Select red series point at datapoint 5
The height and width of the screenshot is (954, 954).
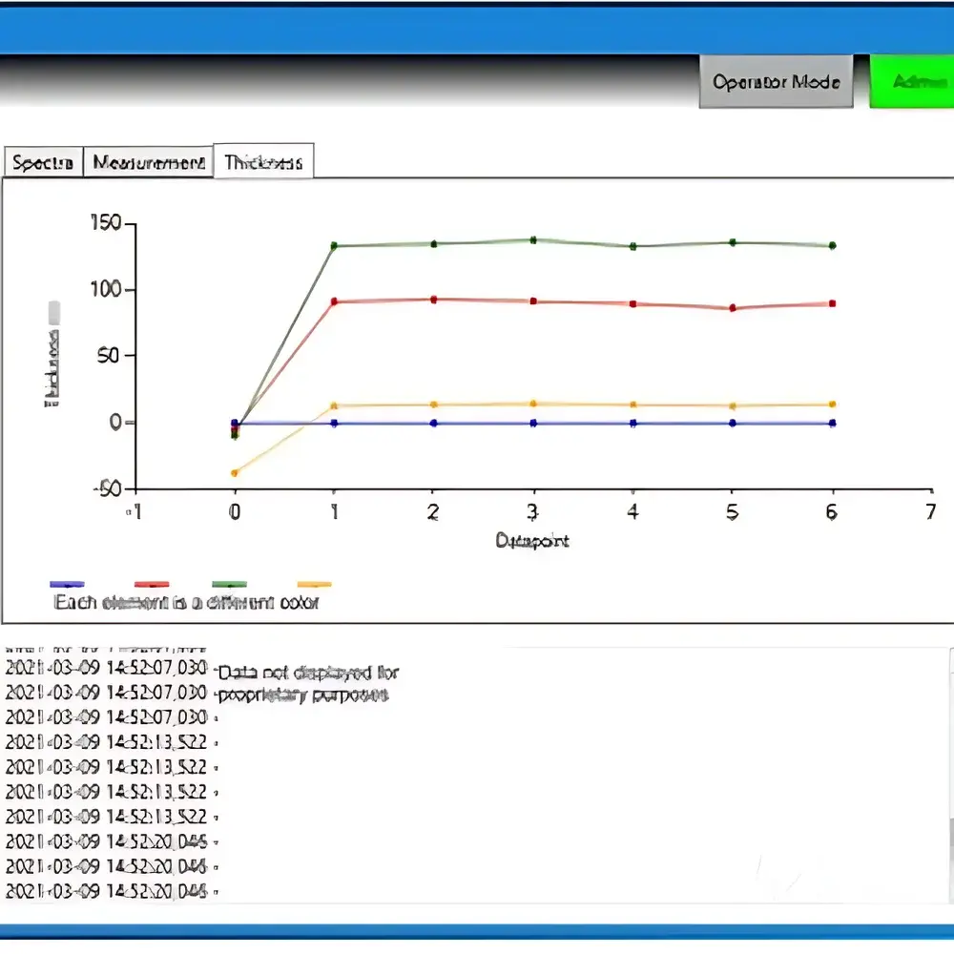[x=733, y=308]
